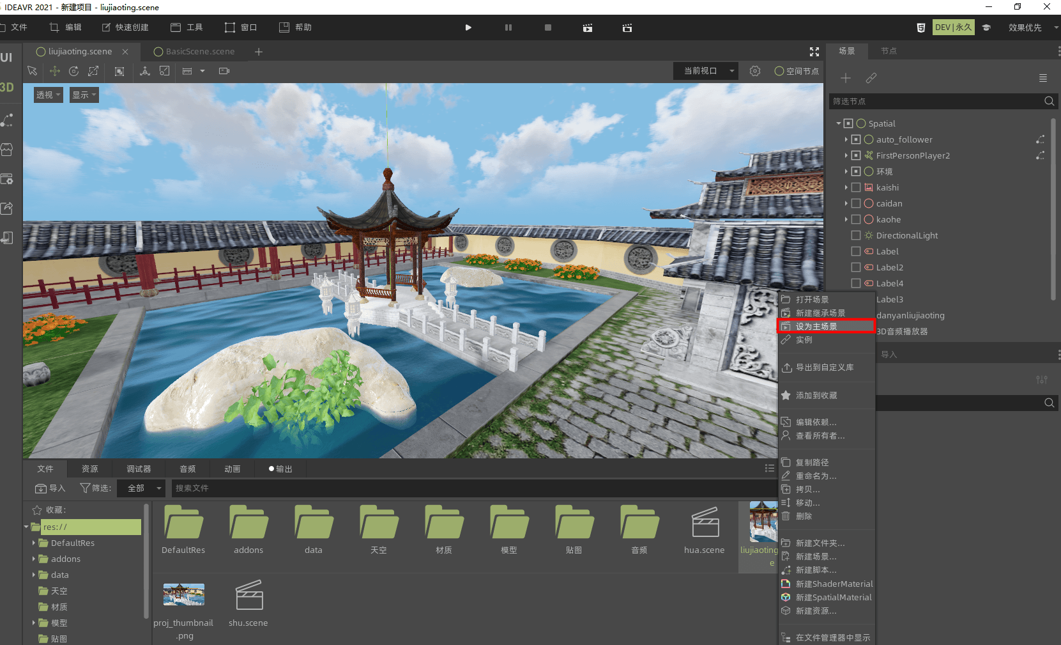Viewport: 1061px width, 645px height.
Task: Select the rotate tool in viewport toolbar
Action: pos(74,71)
